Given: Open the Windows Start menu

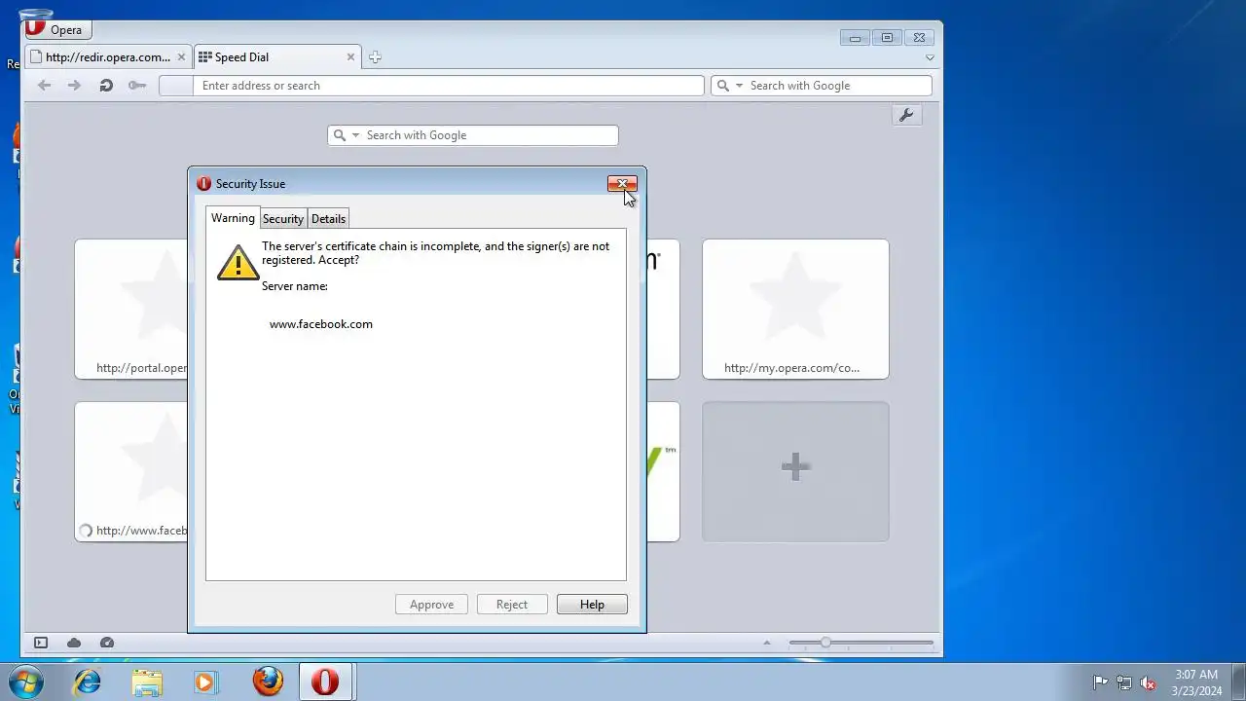Looking at the screenshot, I should tap(26, 682).
